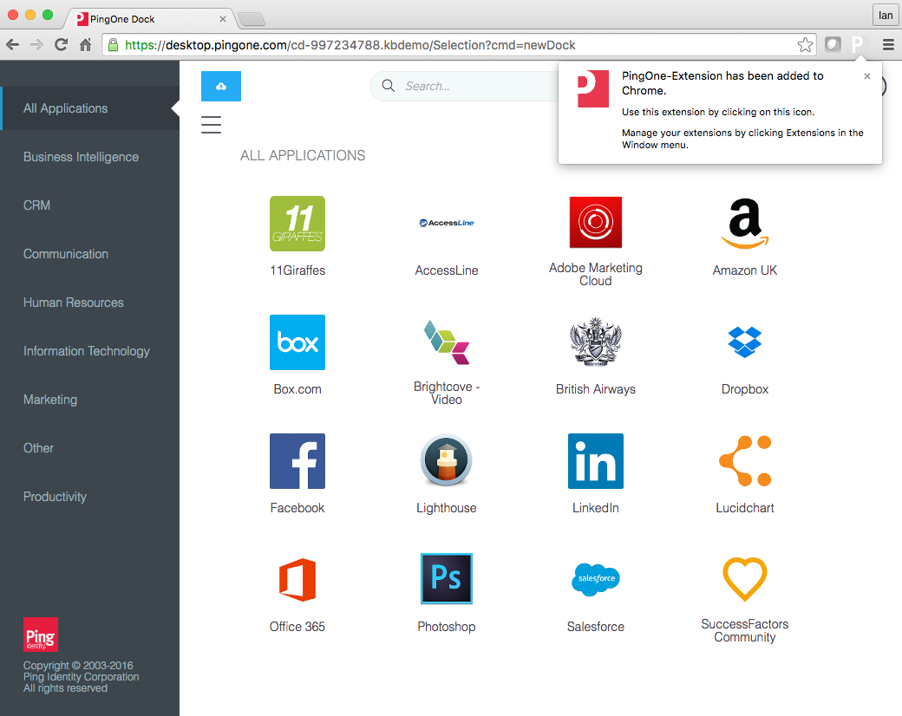Switch to the Business Intelligence section
Image resolution: width=902 pixels, height=716 pixels.
(x=81, y=157)
